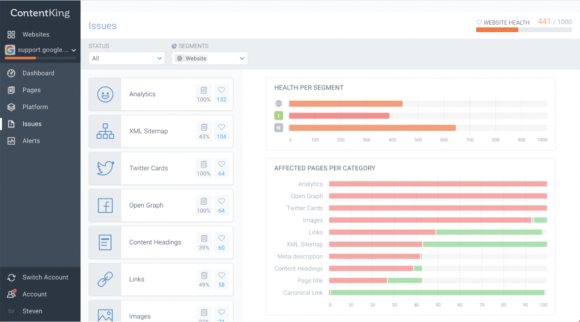Click the Page title chart label
Viewport: 580px width, 322px height.
pyautogui.click(x=310, y=281)
